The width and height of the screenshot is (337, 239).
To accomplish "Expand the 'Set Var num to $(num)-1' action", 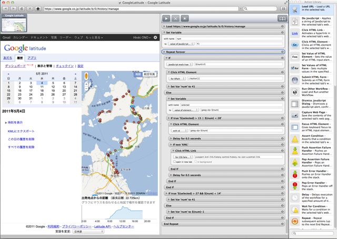I will [168, 212].
